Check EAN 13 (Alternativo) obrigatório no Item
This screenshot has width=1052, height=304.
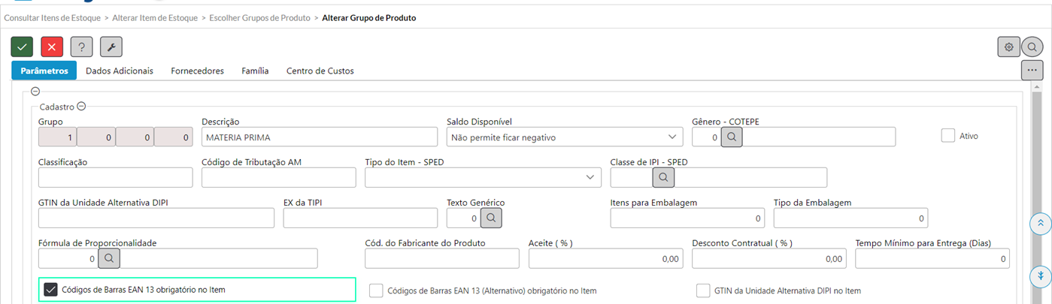pos(377,290)
